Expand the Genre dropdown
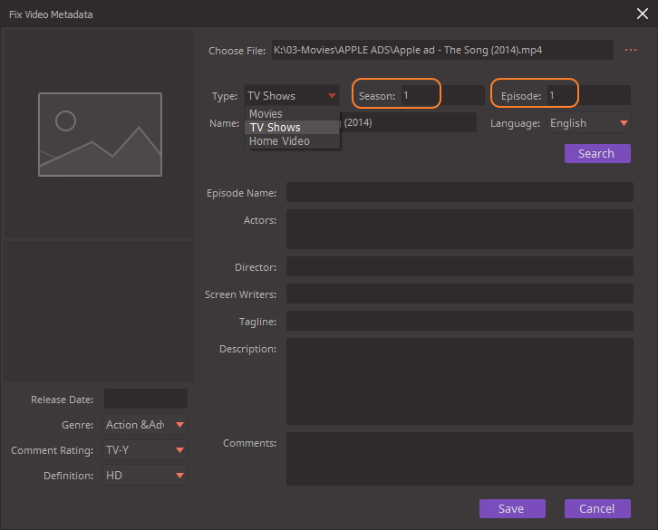658x530 pixels. 145,425
